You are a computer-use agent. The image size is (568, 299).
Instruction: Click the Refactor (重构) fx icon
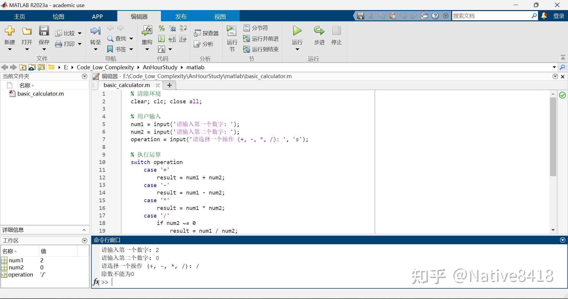147,31
